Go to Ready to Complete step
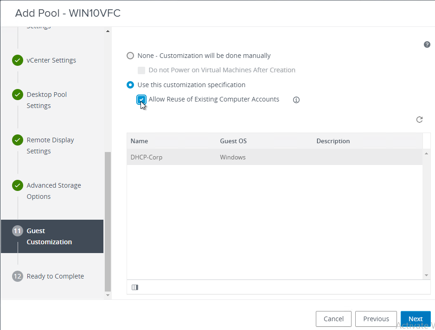435x330 pixels. coord(55,276)
